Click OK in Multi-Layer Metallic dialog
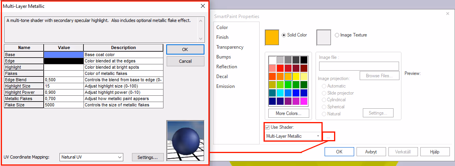The height and width of the screenshot is (166, 455). 185,49
